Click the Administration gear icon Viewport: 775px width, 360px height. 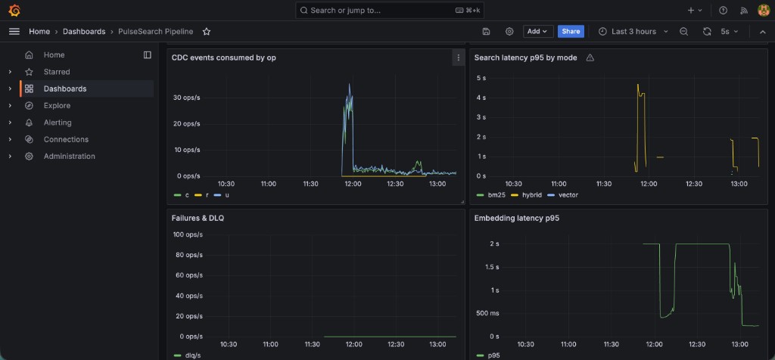point(30,156)
